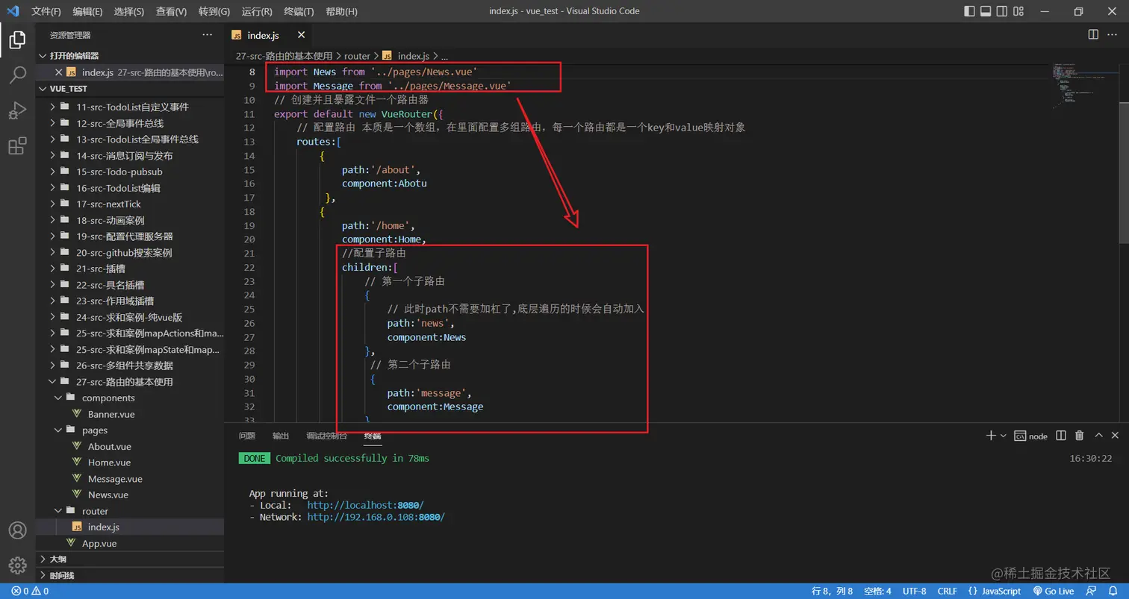
Task: Open the Accounts menu icon
Action: 17,530
